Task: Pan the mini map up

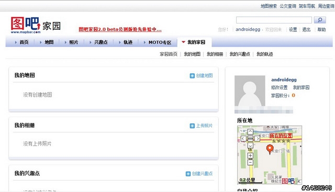Action: point(250,131)
